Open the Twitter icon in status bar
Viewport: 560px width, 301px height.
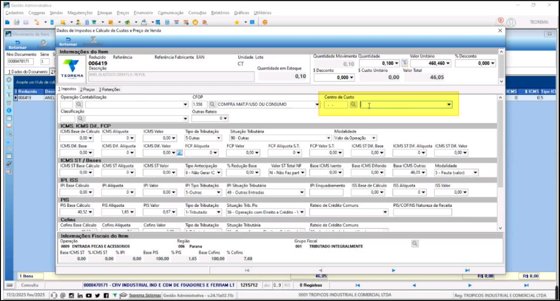[98, 295]
